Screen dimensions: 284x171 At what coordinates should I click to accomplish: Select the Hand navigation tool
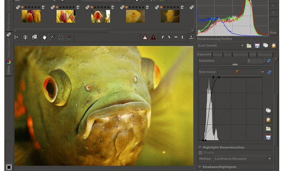(x=44, y=37)
